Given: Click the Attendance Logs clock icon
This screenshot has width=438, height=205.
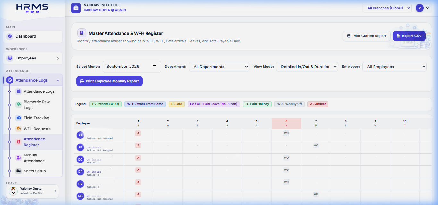Looking at the screenshot, I should pyautogui.click(x=10, y=80).
